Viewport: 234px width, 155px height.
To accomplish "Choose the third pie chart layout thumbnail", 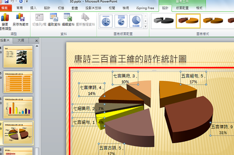I will pos(136,21).
